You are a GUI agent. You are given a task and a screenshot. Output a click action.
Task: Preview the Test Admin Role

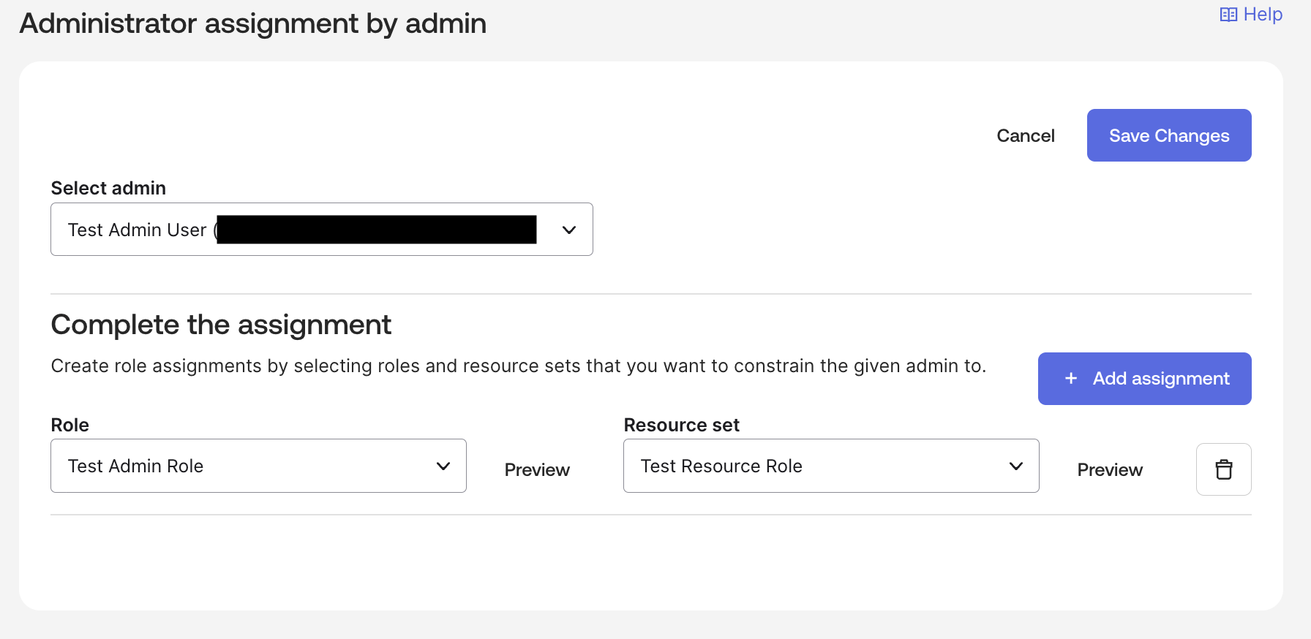[537, 470]
